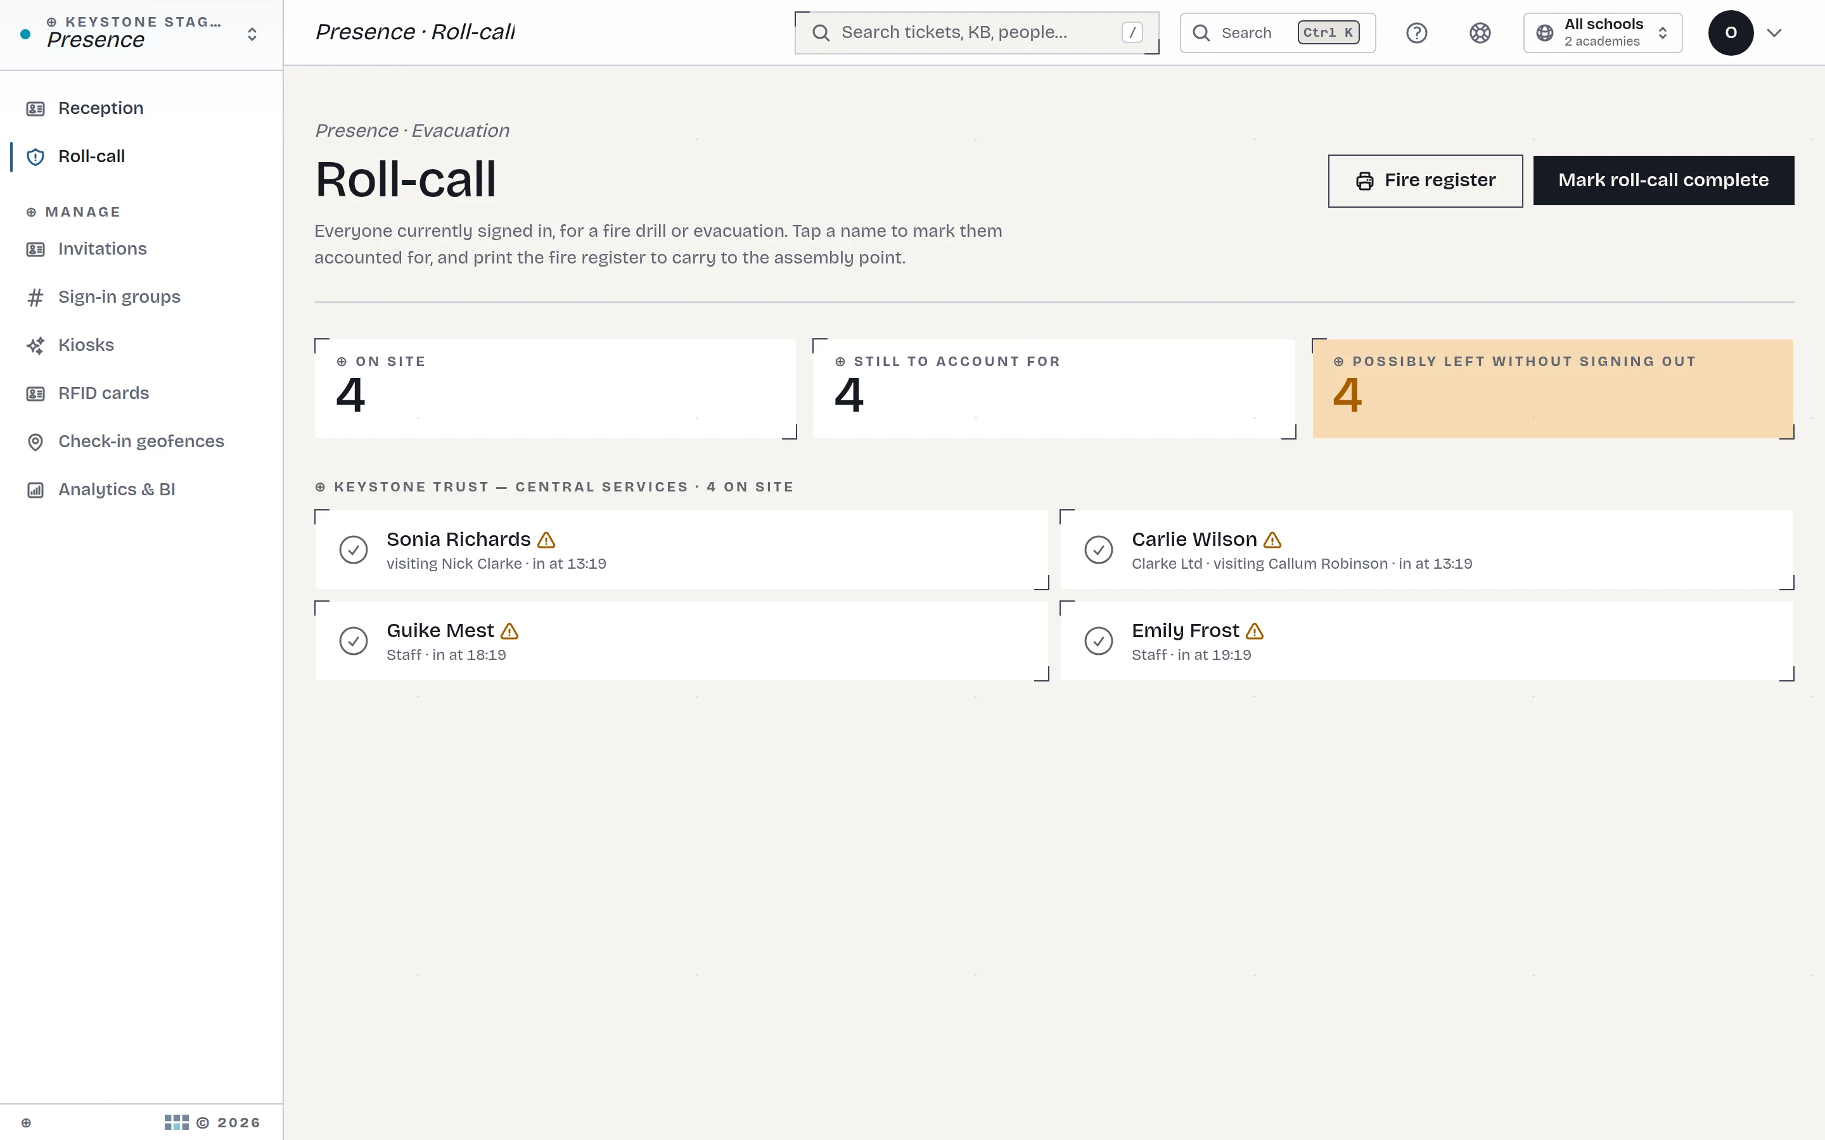Focus the Search tickets, KB, people field
The width and height of the screenshot is (1825, 1140).
coord(977,33)
